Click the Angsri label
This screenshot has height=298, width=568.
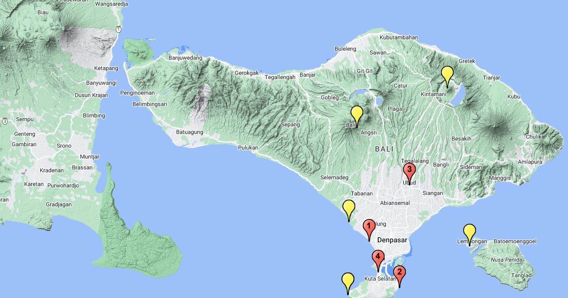[x=368, y=133]
